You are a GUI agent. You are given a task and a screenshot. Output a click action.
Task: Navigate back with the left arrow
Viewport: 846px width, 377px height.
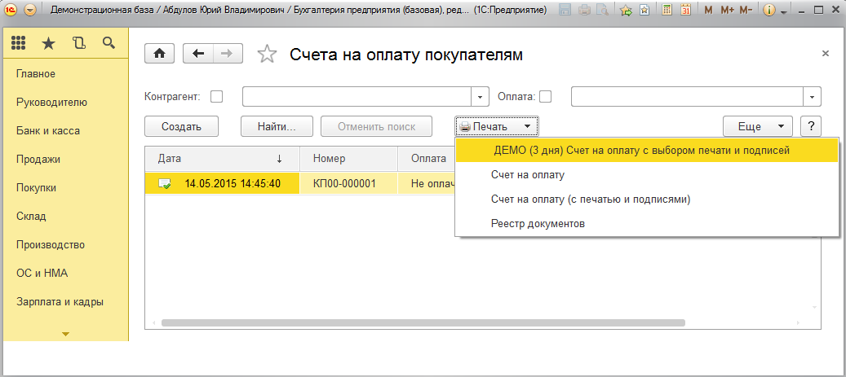coord(198,54)
